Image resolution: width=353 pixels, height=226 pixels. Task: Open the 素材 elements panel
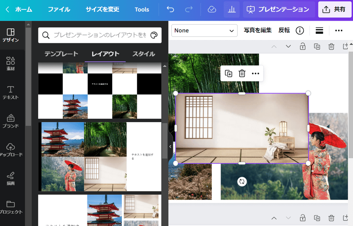tap(11, 64)
